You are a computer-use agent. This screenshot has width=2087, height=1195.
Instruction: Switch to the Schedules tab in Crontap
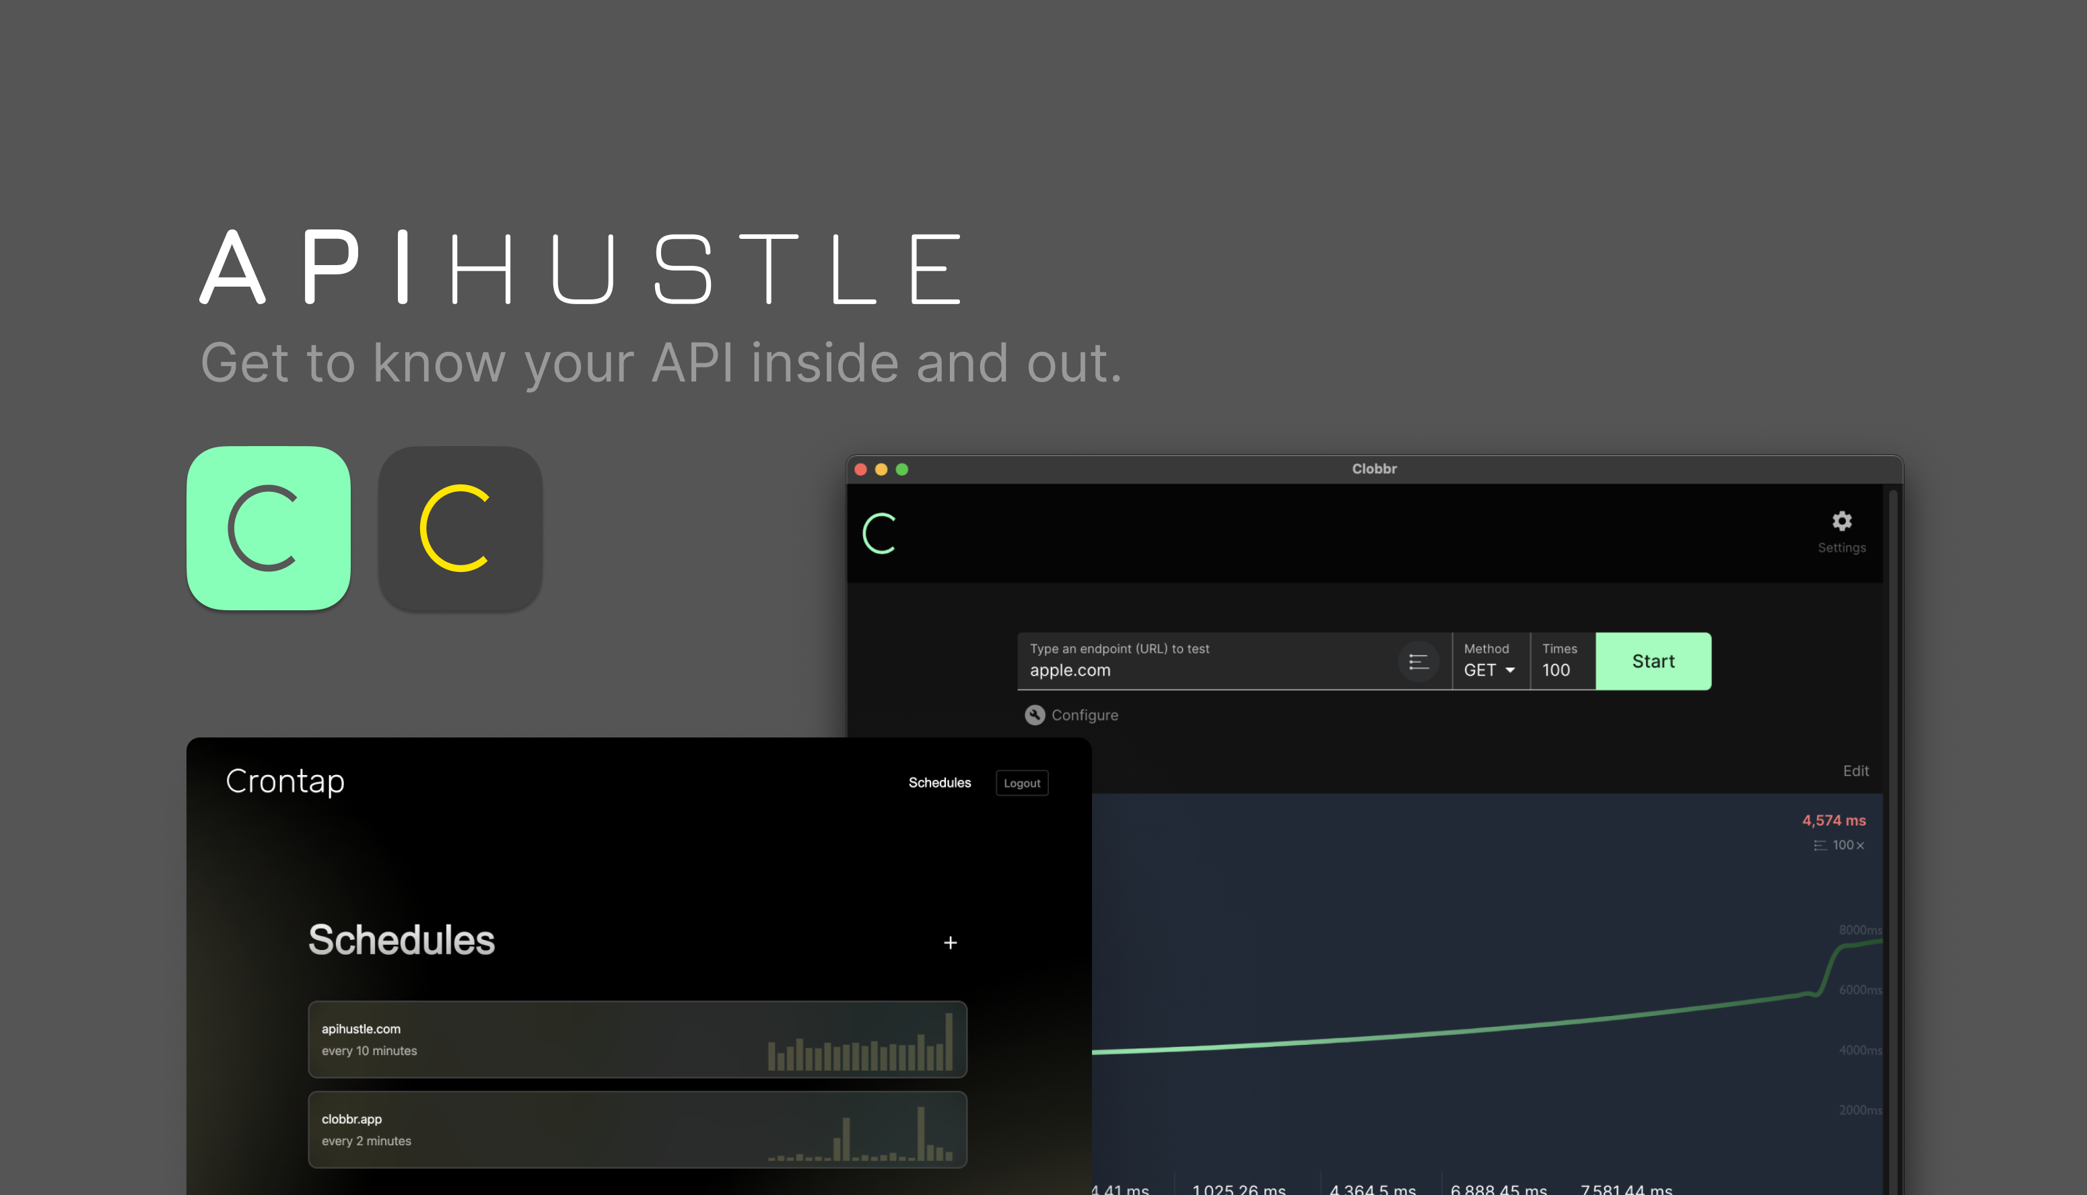click(x=940, y=782)
